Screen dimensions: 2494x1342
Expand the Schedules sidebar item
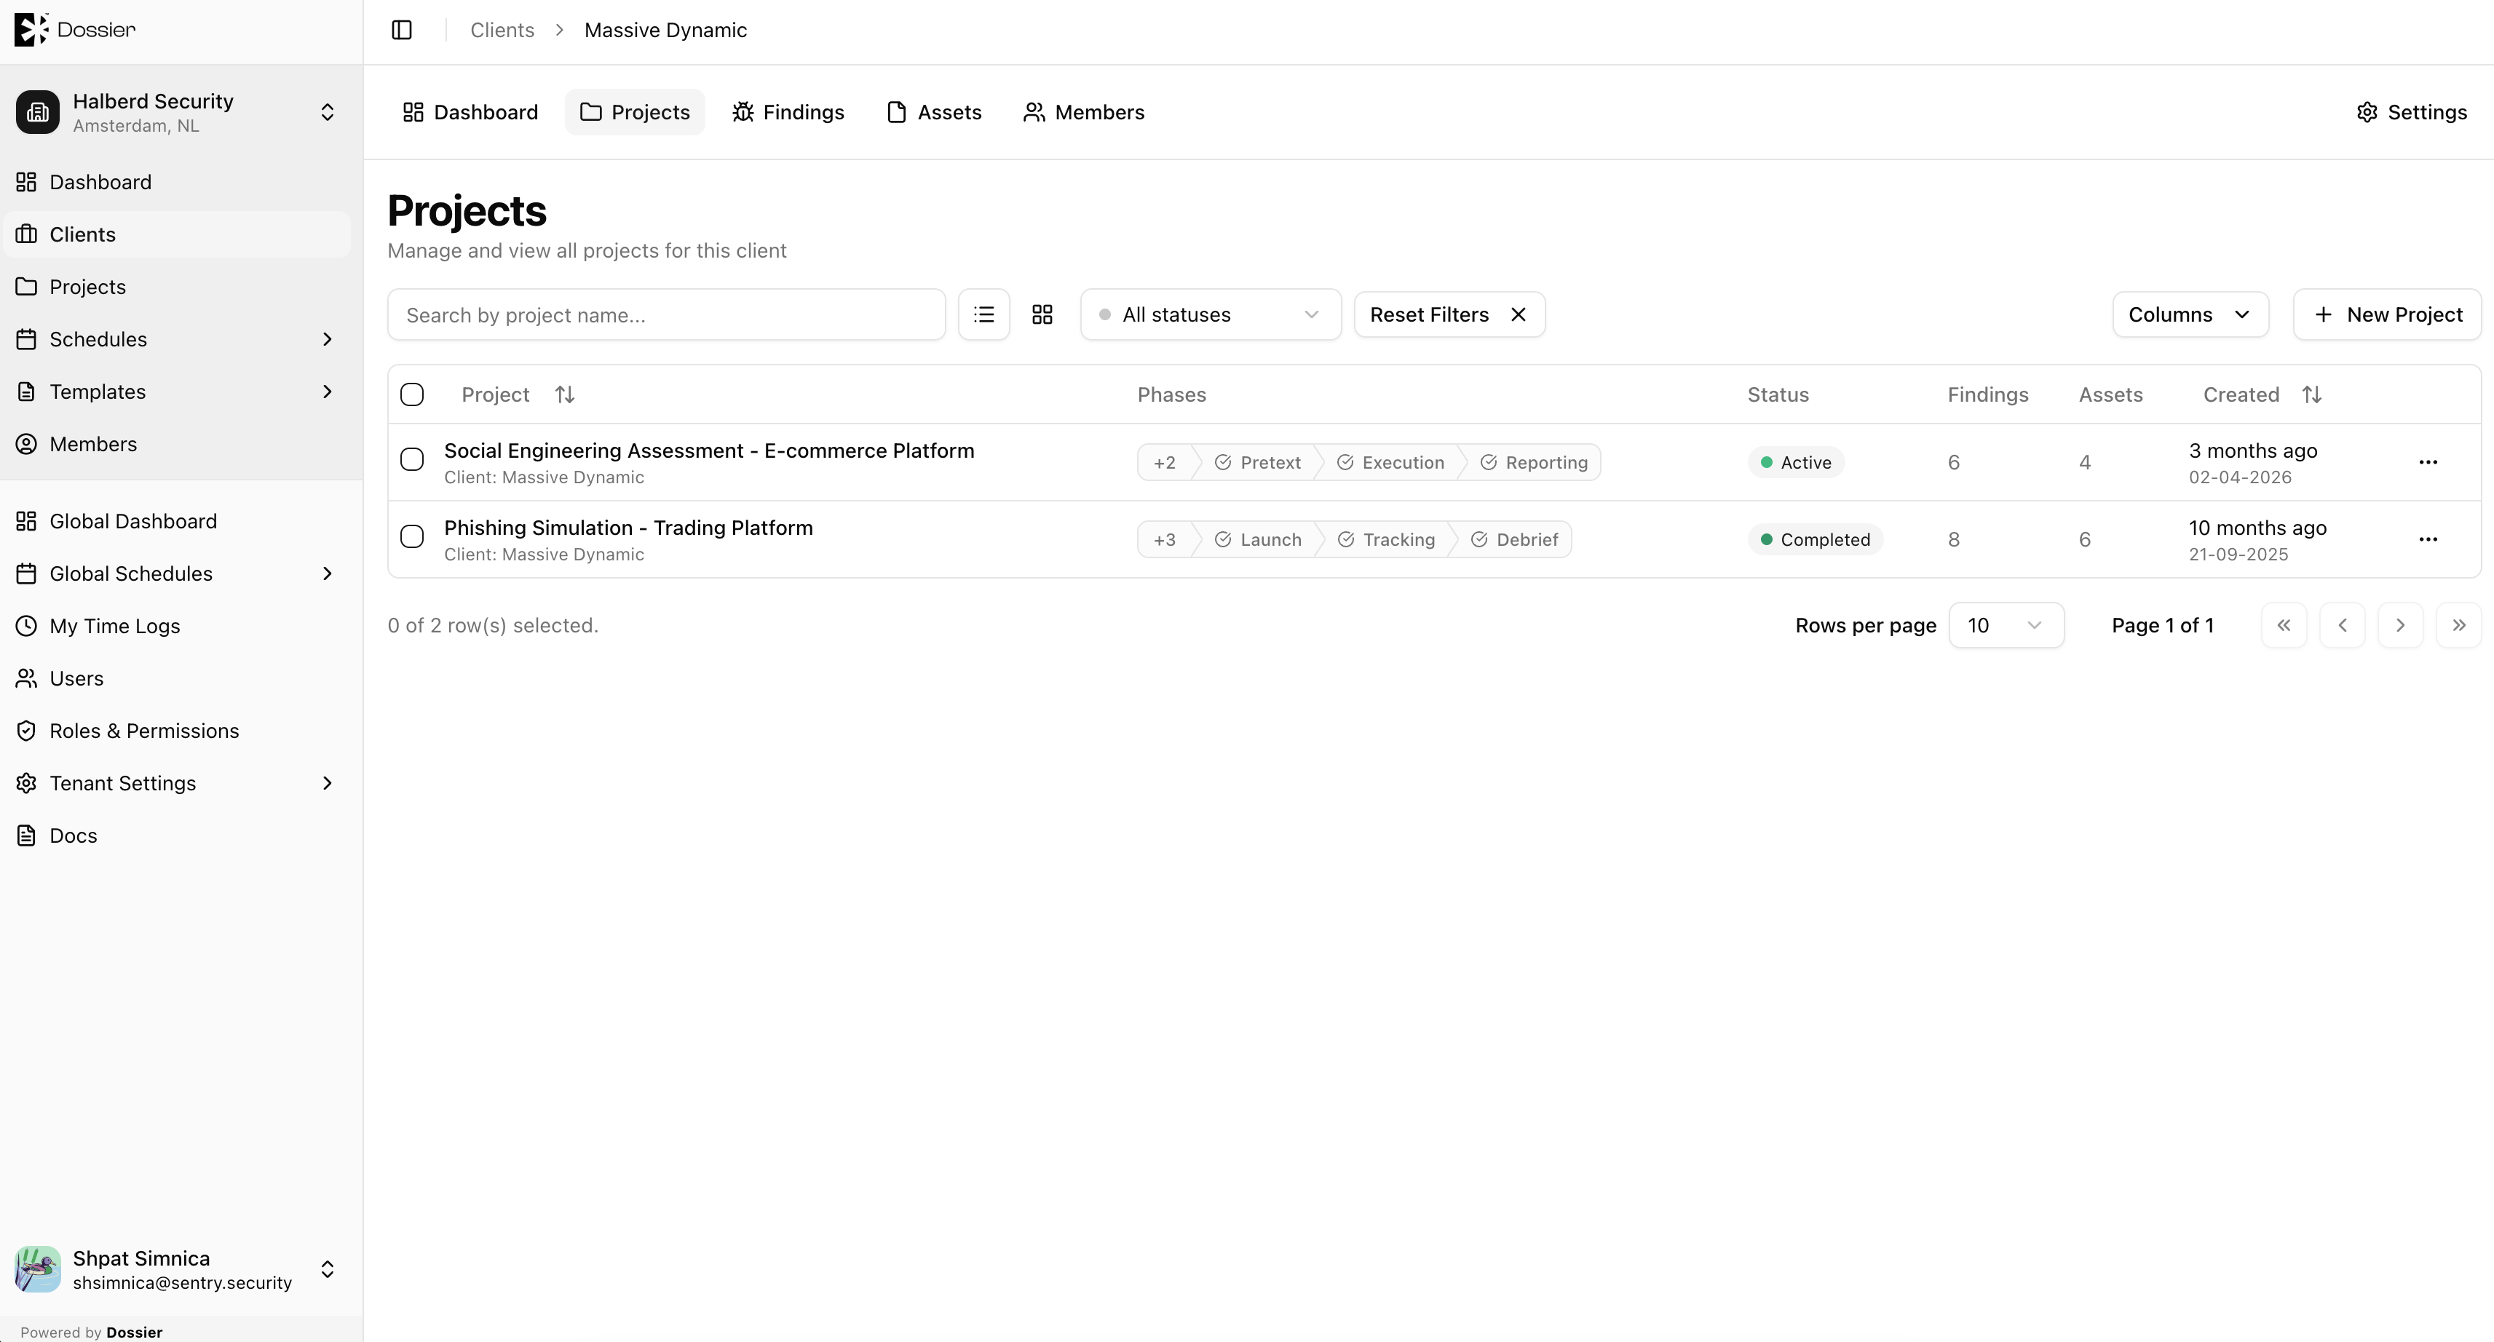coord(328,339)
